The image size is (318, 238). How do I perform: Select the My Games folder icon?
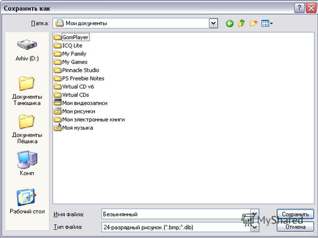pos(57,62)
